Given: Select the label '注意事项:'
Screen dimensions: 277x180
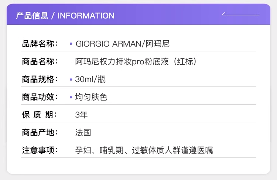Looking at the screenshot, I should [x=40, y=150].
